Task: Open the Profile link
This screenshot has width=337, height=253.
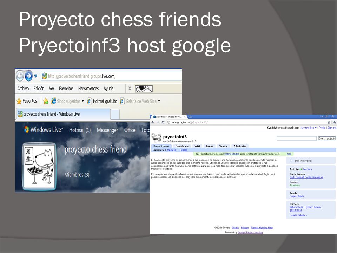Action: pyautogui.click(x=322, y=128)
